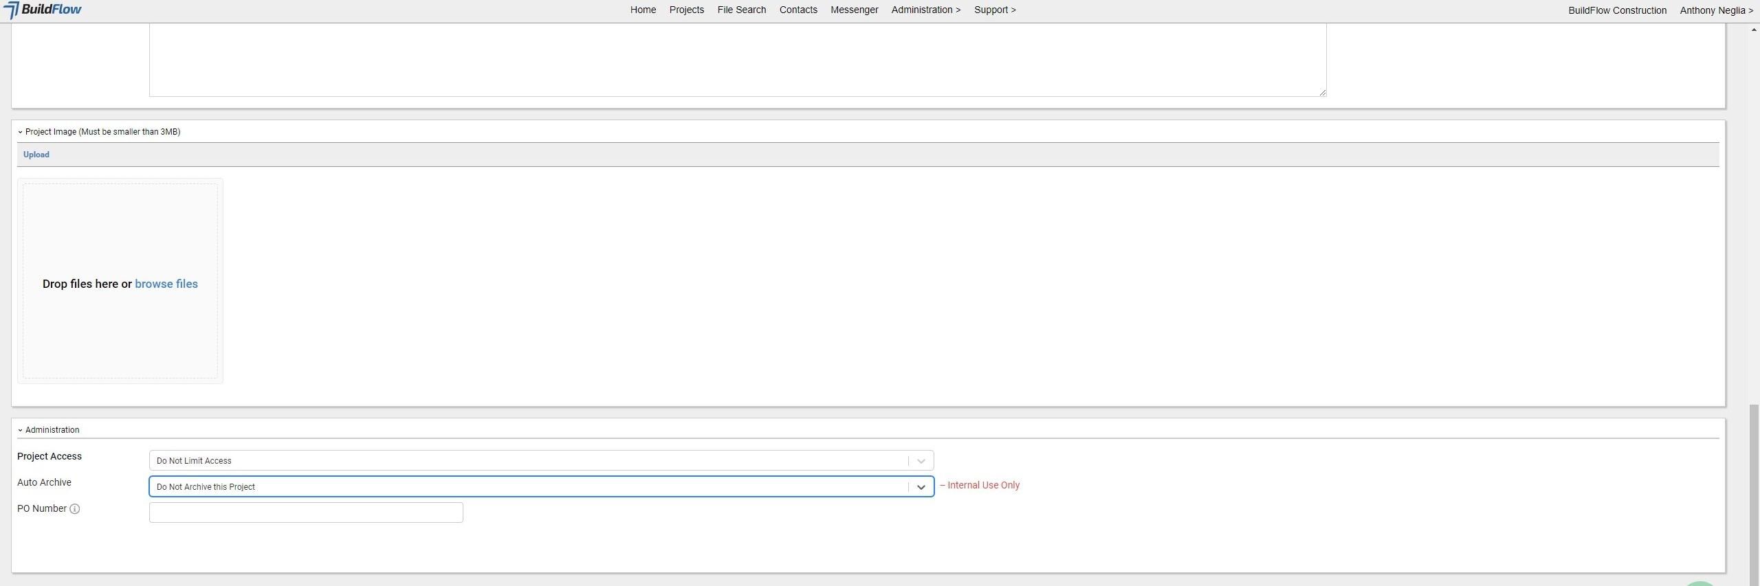Click the text area resize handle
1760x586 pixels.
[x=1322, y=92]
